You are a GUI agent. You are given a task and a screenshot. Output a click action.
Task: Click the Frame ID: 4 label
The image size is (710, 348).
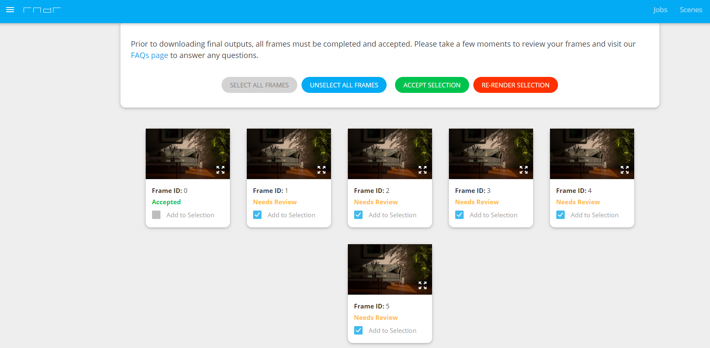tap(574, 191)
